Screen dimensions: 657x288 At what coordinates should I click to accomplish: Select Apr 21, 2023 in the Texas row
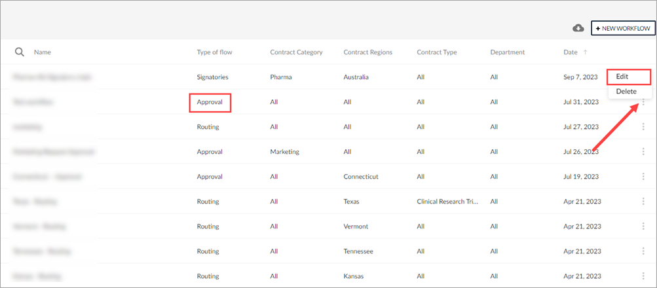click(x=582, y=202)
